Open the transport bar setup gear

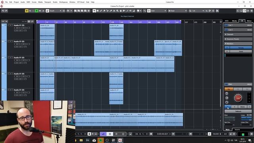(x=252, y=134)
